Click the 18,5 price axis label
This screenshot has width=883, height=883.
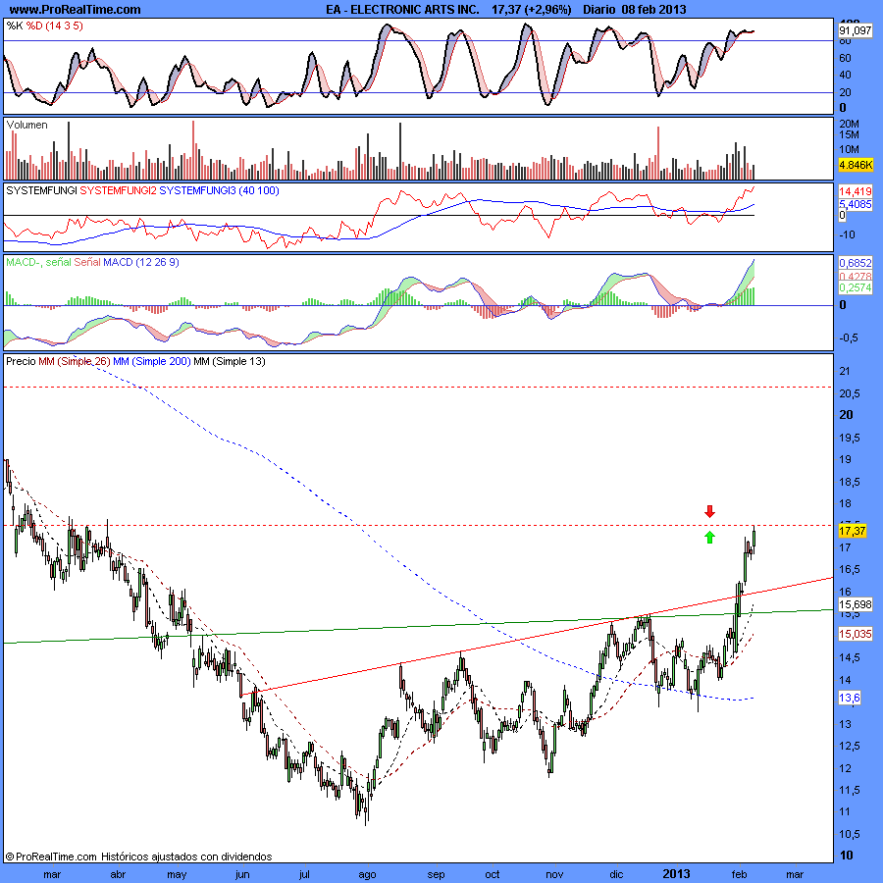(x=850, y=482)
